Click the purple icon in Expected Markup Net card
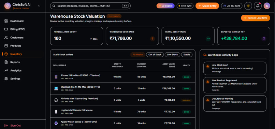The image size is (275, 129). pos(264,39)
